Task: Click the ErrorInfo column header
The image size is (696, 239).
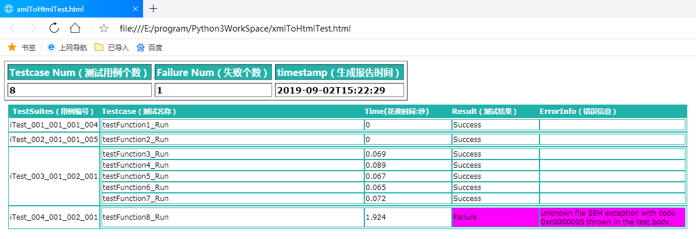Action: pyautogui.click(x=577, y=111)
